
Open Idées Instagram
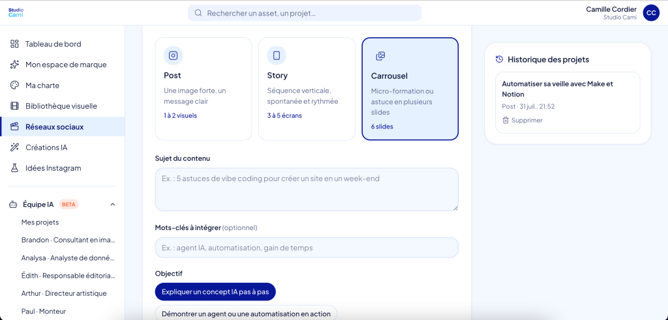coord(62,168)
